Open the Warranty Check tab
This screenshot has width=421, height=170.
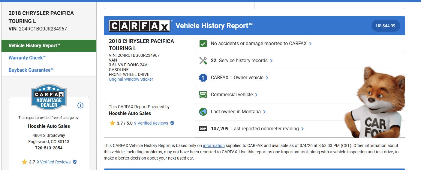(x=27, y=58)
